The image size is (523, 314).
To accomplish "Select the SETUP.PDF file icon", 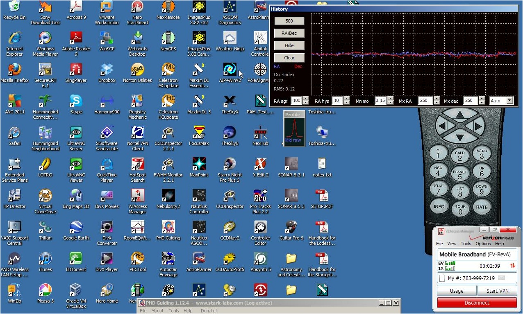I will click(x=322, y=199).
